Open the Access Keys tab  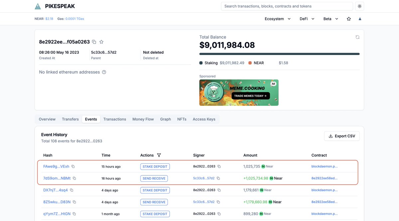204,119
